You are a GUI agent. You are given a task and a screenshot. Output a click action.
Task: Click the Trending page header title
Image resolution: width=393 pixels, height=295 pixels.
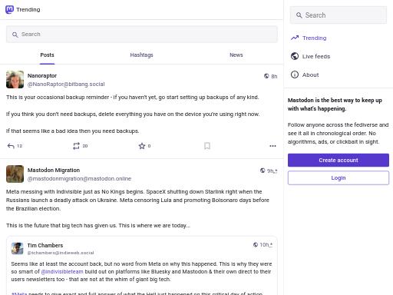point(28,10)
